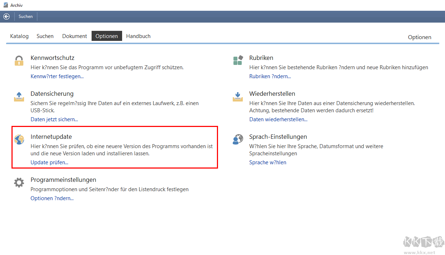445x255 pixels.
Task: Click the back arrow icon
Action: (6, 16)
